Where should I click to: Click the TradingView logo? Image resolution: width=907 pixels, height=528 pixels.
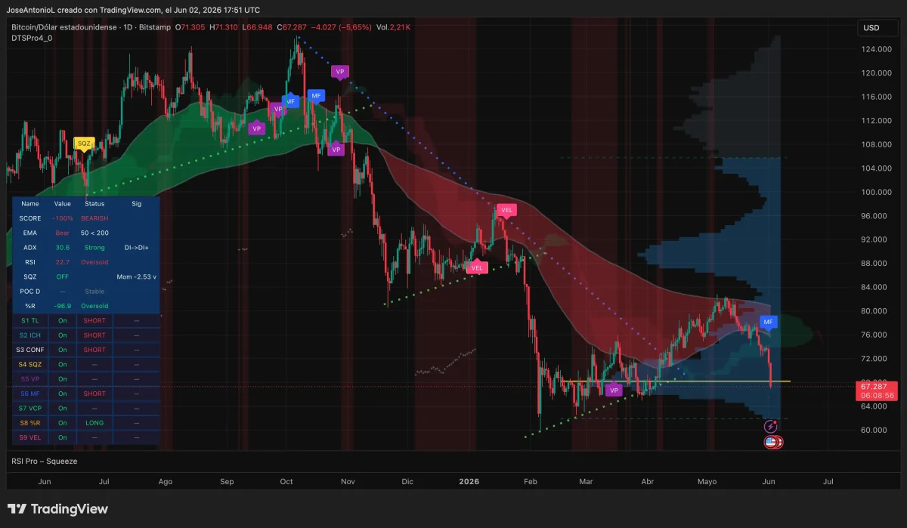[57, 509]
